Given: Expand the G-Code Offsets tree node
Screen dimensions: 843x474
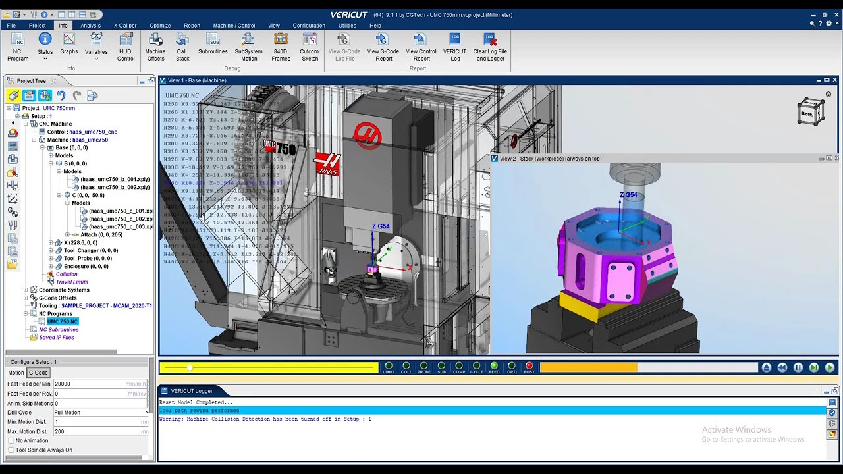Looking at the screenshot, I should point(26,298).
